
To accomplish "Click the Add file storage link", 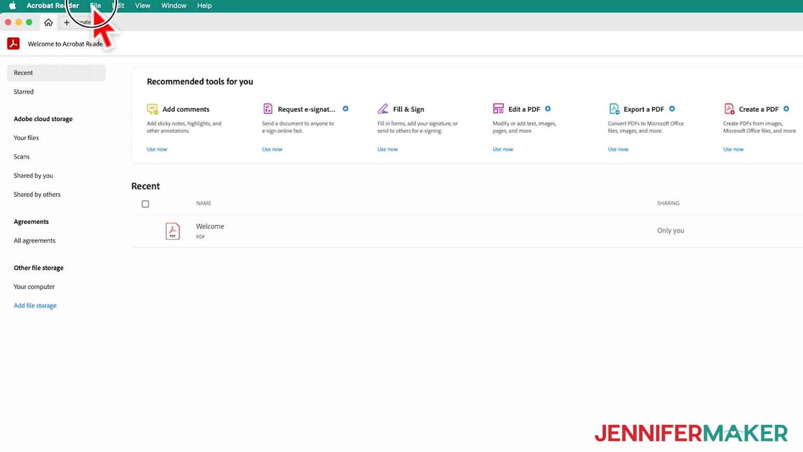I will (35, 306).
